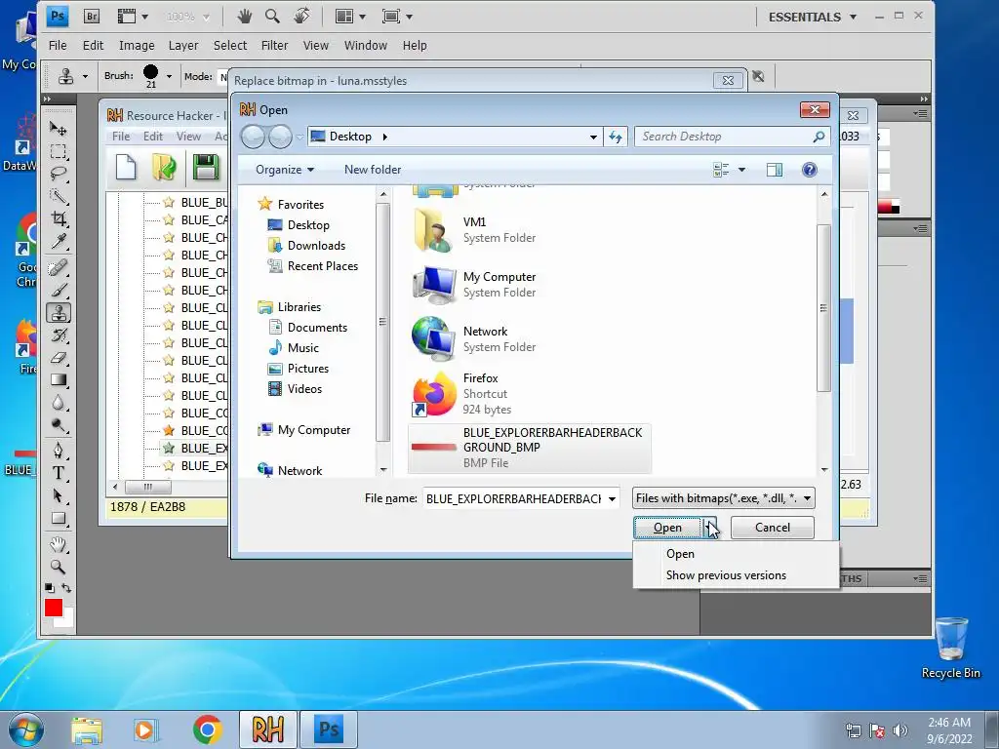
Task: Click the red foreground color swatch
Action: pos(53,607)
